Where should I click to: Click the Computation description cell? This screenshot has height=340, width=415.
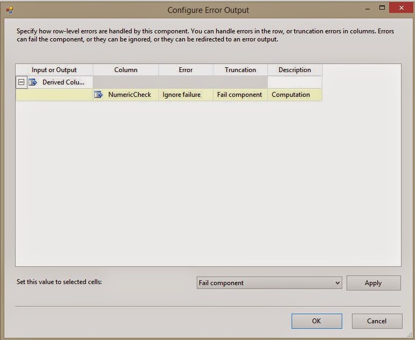click(x=295, y=95)
